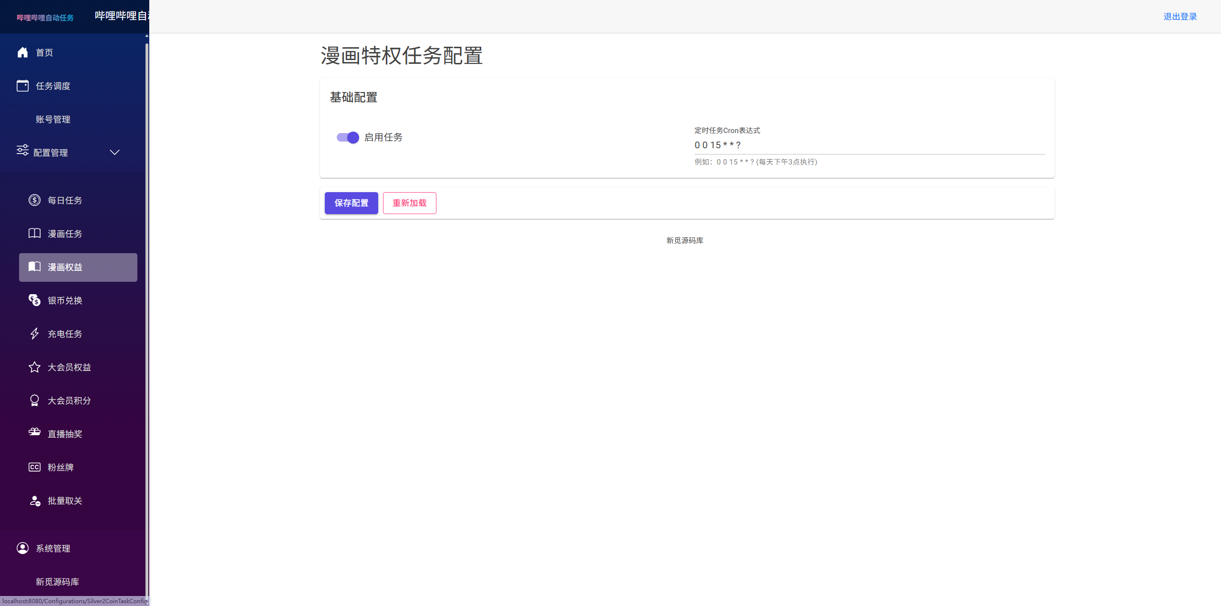
Task: Open 大会员权益 star icon
Action: click(34, 367)
